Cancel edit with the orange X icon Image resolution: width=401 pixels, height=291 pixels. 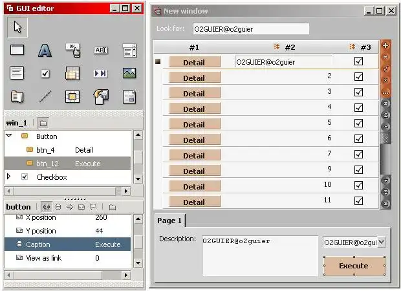(385, 80)
